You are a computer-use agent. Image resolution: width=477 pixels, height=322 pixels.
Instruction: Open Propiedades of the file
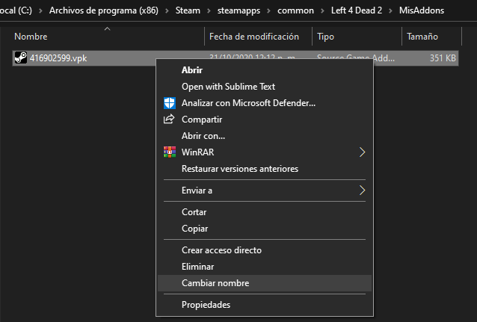206,305
